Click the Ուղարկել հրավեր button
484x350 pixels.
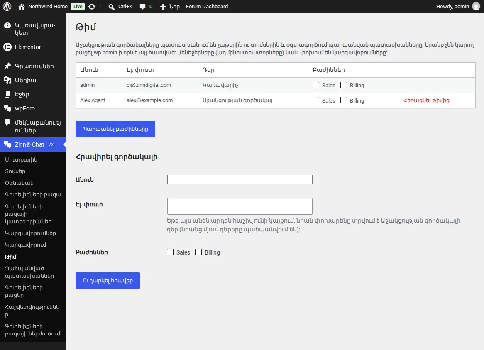point(108,281)
